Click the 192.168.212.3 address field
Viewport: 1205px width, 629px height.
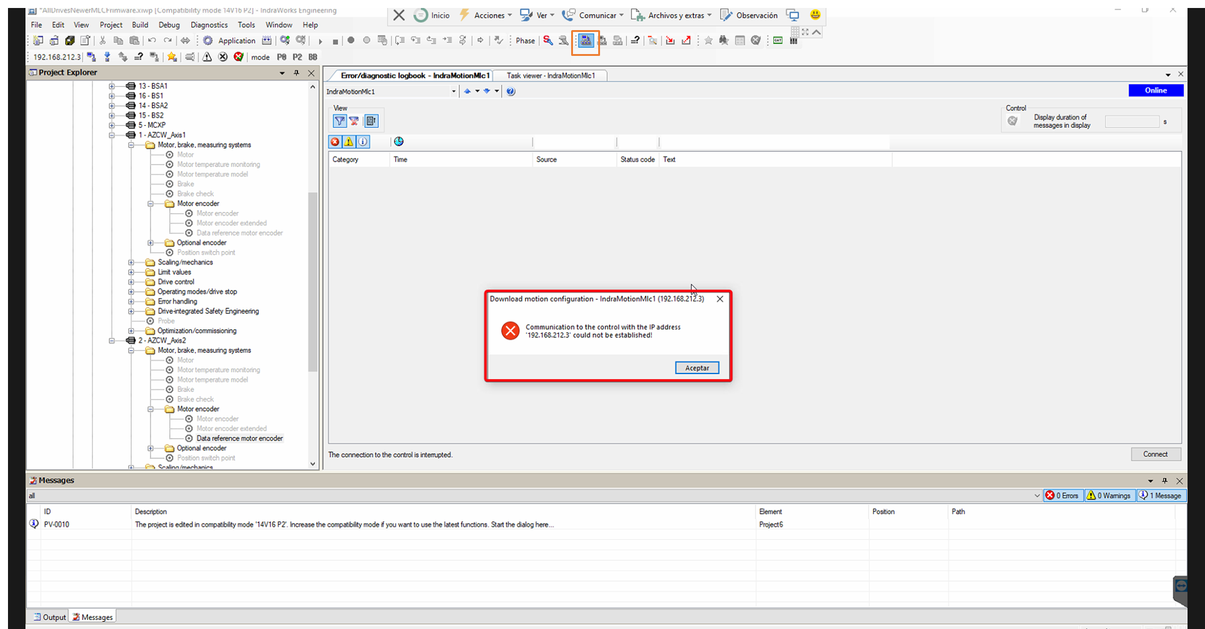click(57, 57)
